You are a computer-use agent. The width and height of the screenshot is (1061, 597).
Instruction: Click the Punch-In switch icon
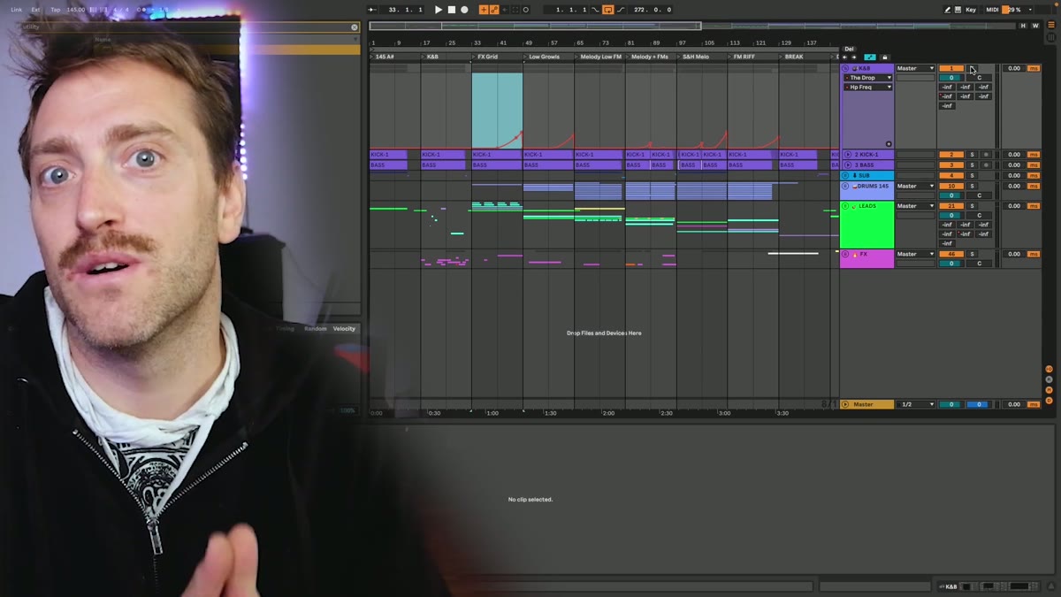click(x=595, y=10)
